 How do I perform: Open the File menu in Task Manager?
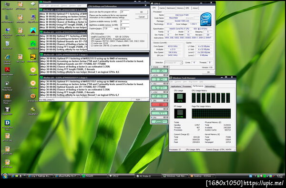point(172,82)
